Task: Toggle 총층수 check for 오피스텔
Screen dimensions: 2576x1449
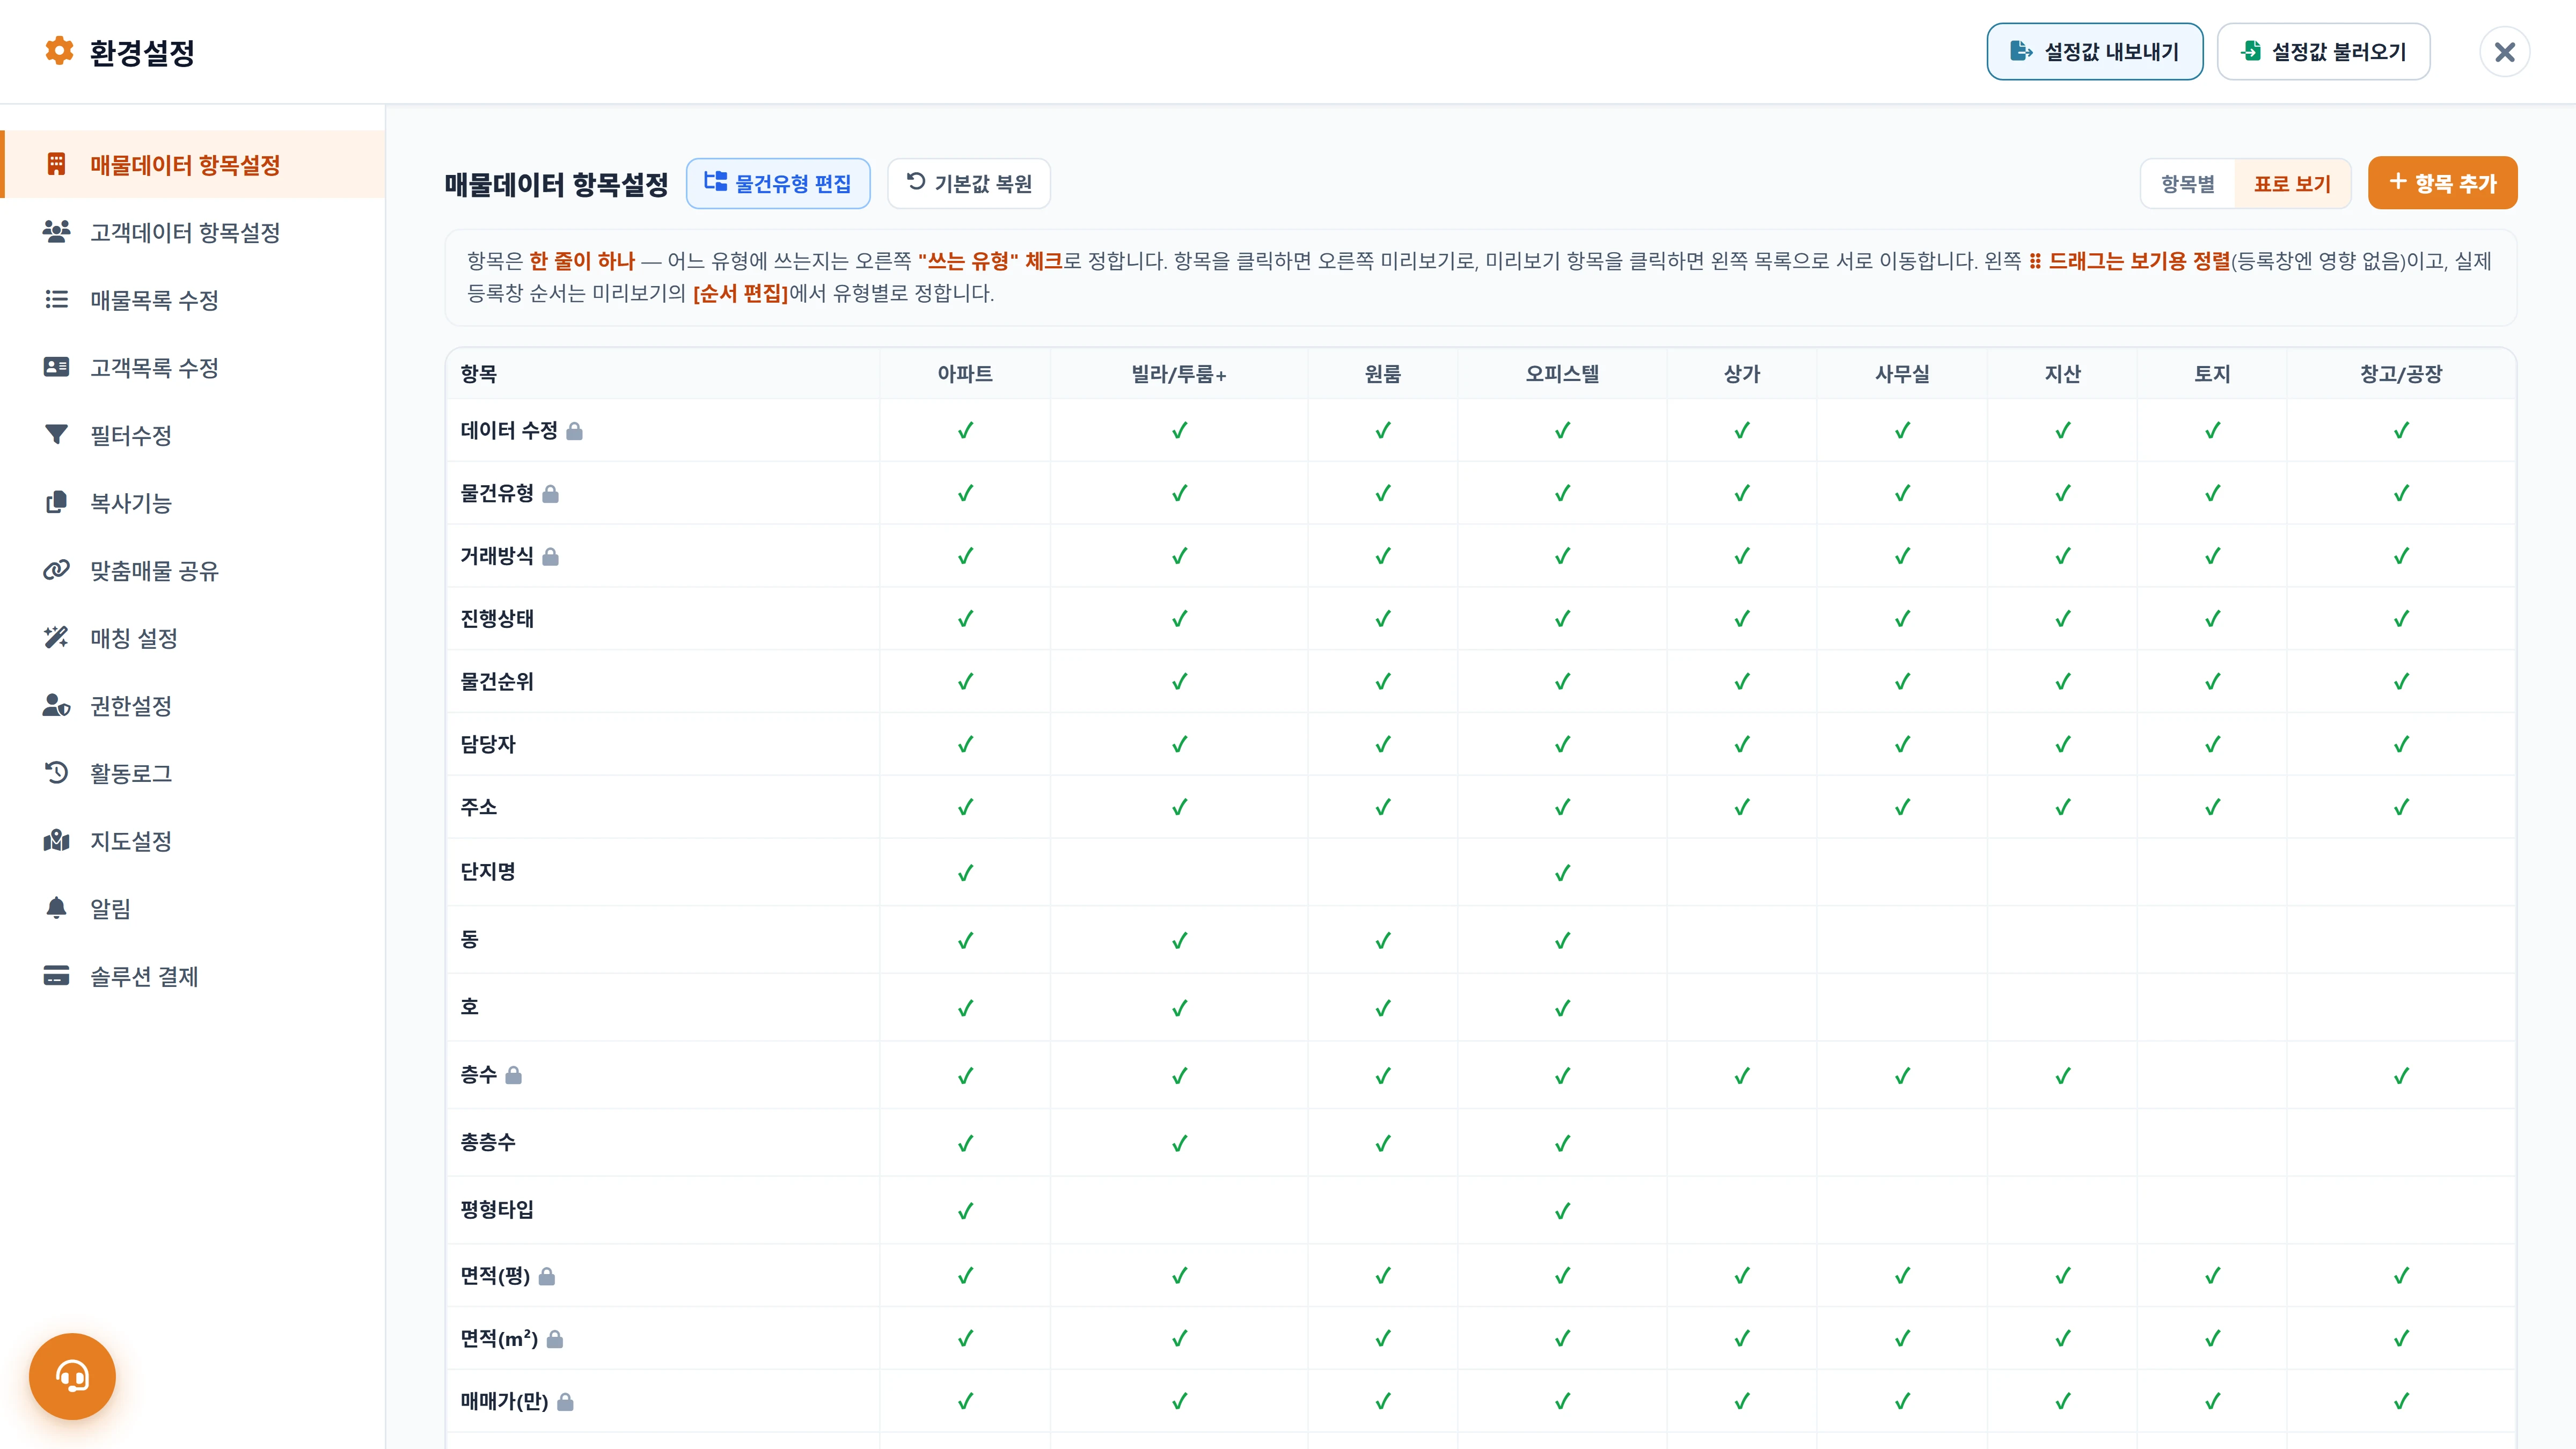Action: coord(1562,1143)
